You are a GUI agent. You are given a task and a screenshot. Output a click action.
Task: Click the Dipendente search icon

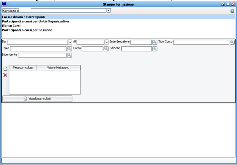tap(70, 55)
